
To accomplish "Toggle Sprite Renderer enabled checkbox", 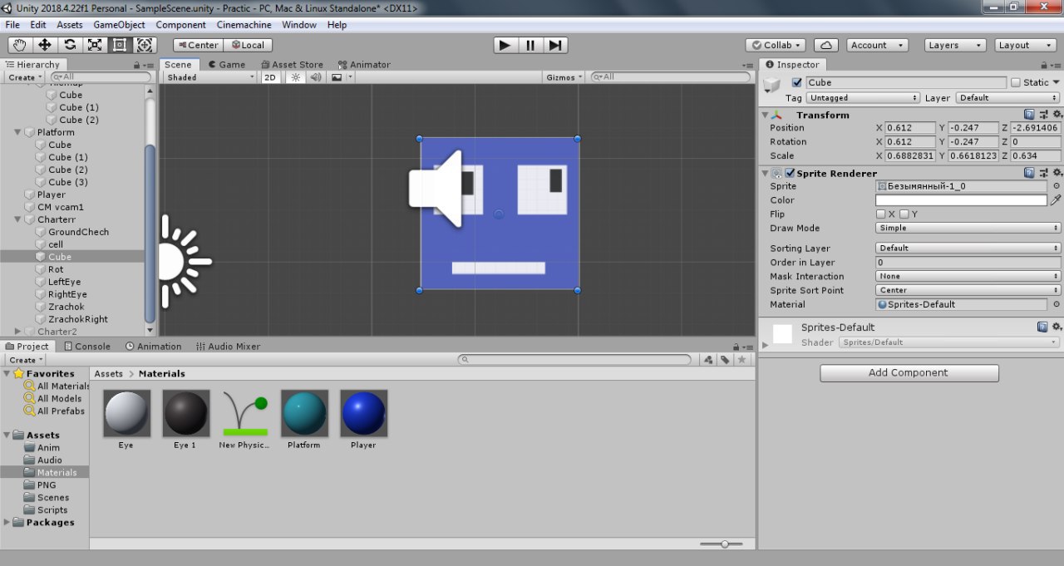I will (x=790, y=173).
